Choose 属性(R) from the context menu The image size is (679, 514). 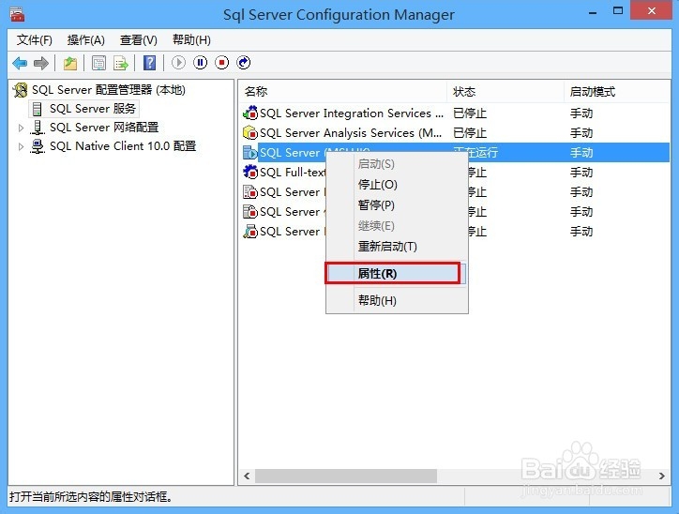[x=397, y=274]
